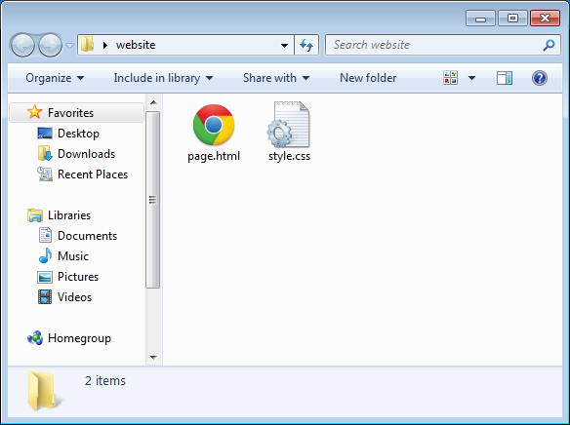
Task: Click in the Search website field
Action: pos(443,45)
